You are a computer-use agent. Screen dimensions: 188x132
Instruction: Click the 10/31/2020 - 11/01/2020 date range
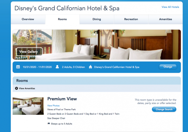click(37, 67)
